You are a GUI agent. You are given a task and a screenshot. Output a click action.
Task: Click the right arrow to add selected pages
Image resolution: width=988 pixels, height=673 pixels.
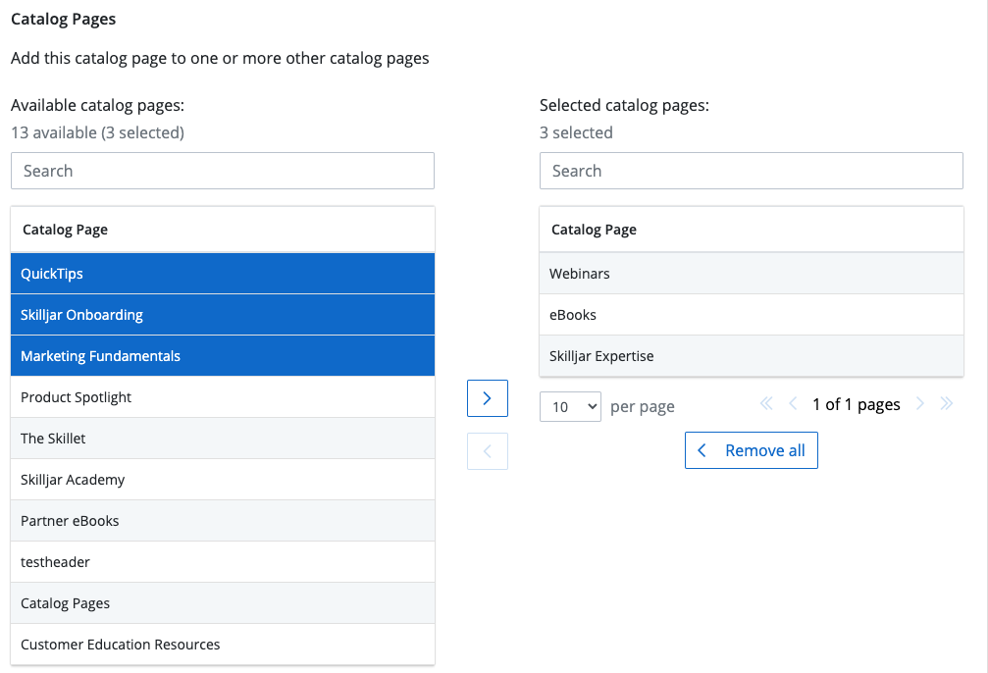(x=487, y=398)
